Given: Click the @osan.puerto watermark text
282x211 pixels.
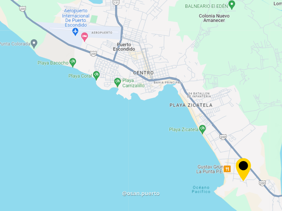Looking at the screenshot, I should (x=141, y=194).
